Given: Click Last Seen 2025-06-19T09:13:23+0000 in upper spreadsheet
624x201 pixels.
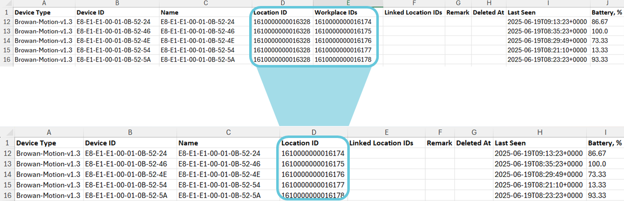Looking at the screenshot, I should click(x=547, y=21).
